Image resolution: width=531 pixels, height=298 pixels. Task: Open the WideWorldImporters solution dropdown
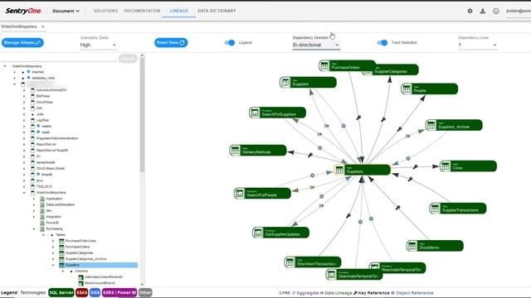22,26
